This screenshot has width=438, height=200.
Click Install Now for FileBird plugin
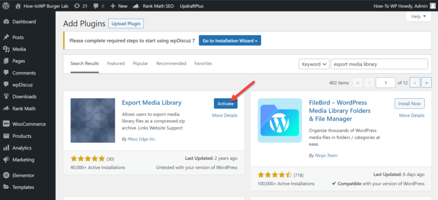(409, 104)
